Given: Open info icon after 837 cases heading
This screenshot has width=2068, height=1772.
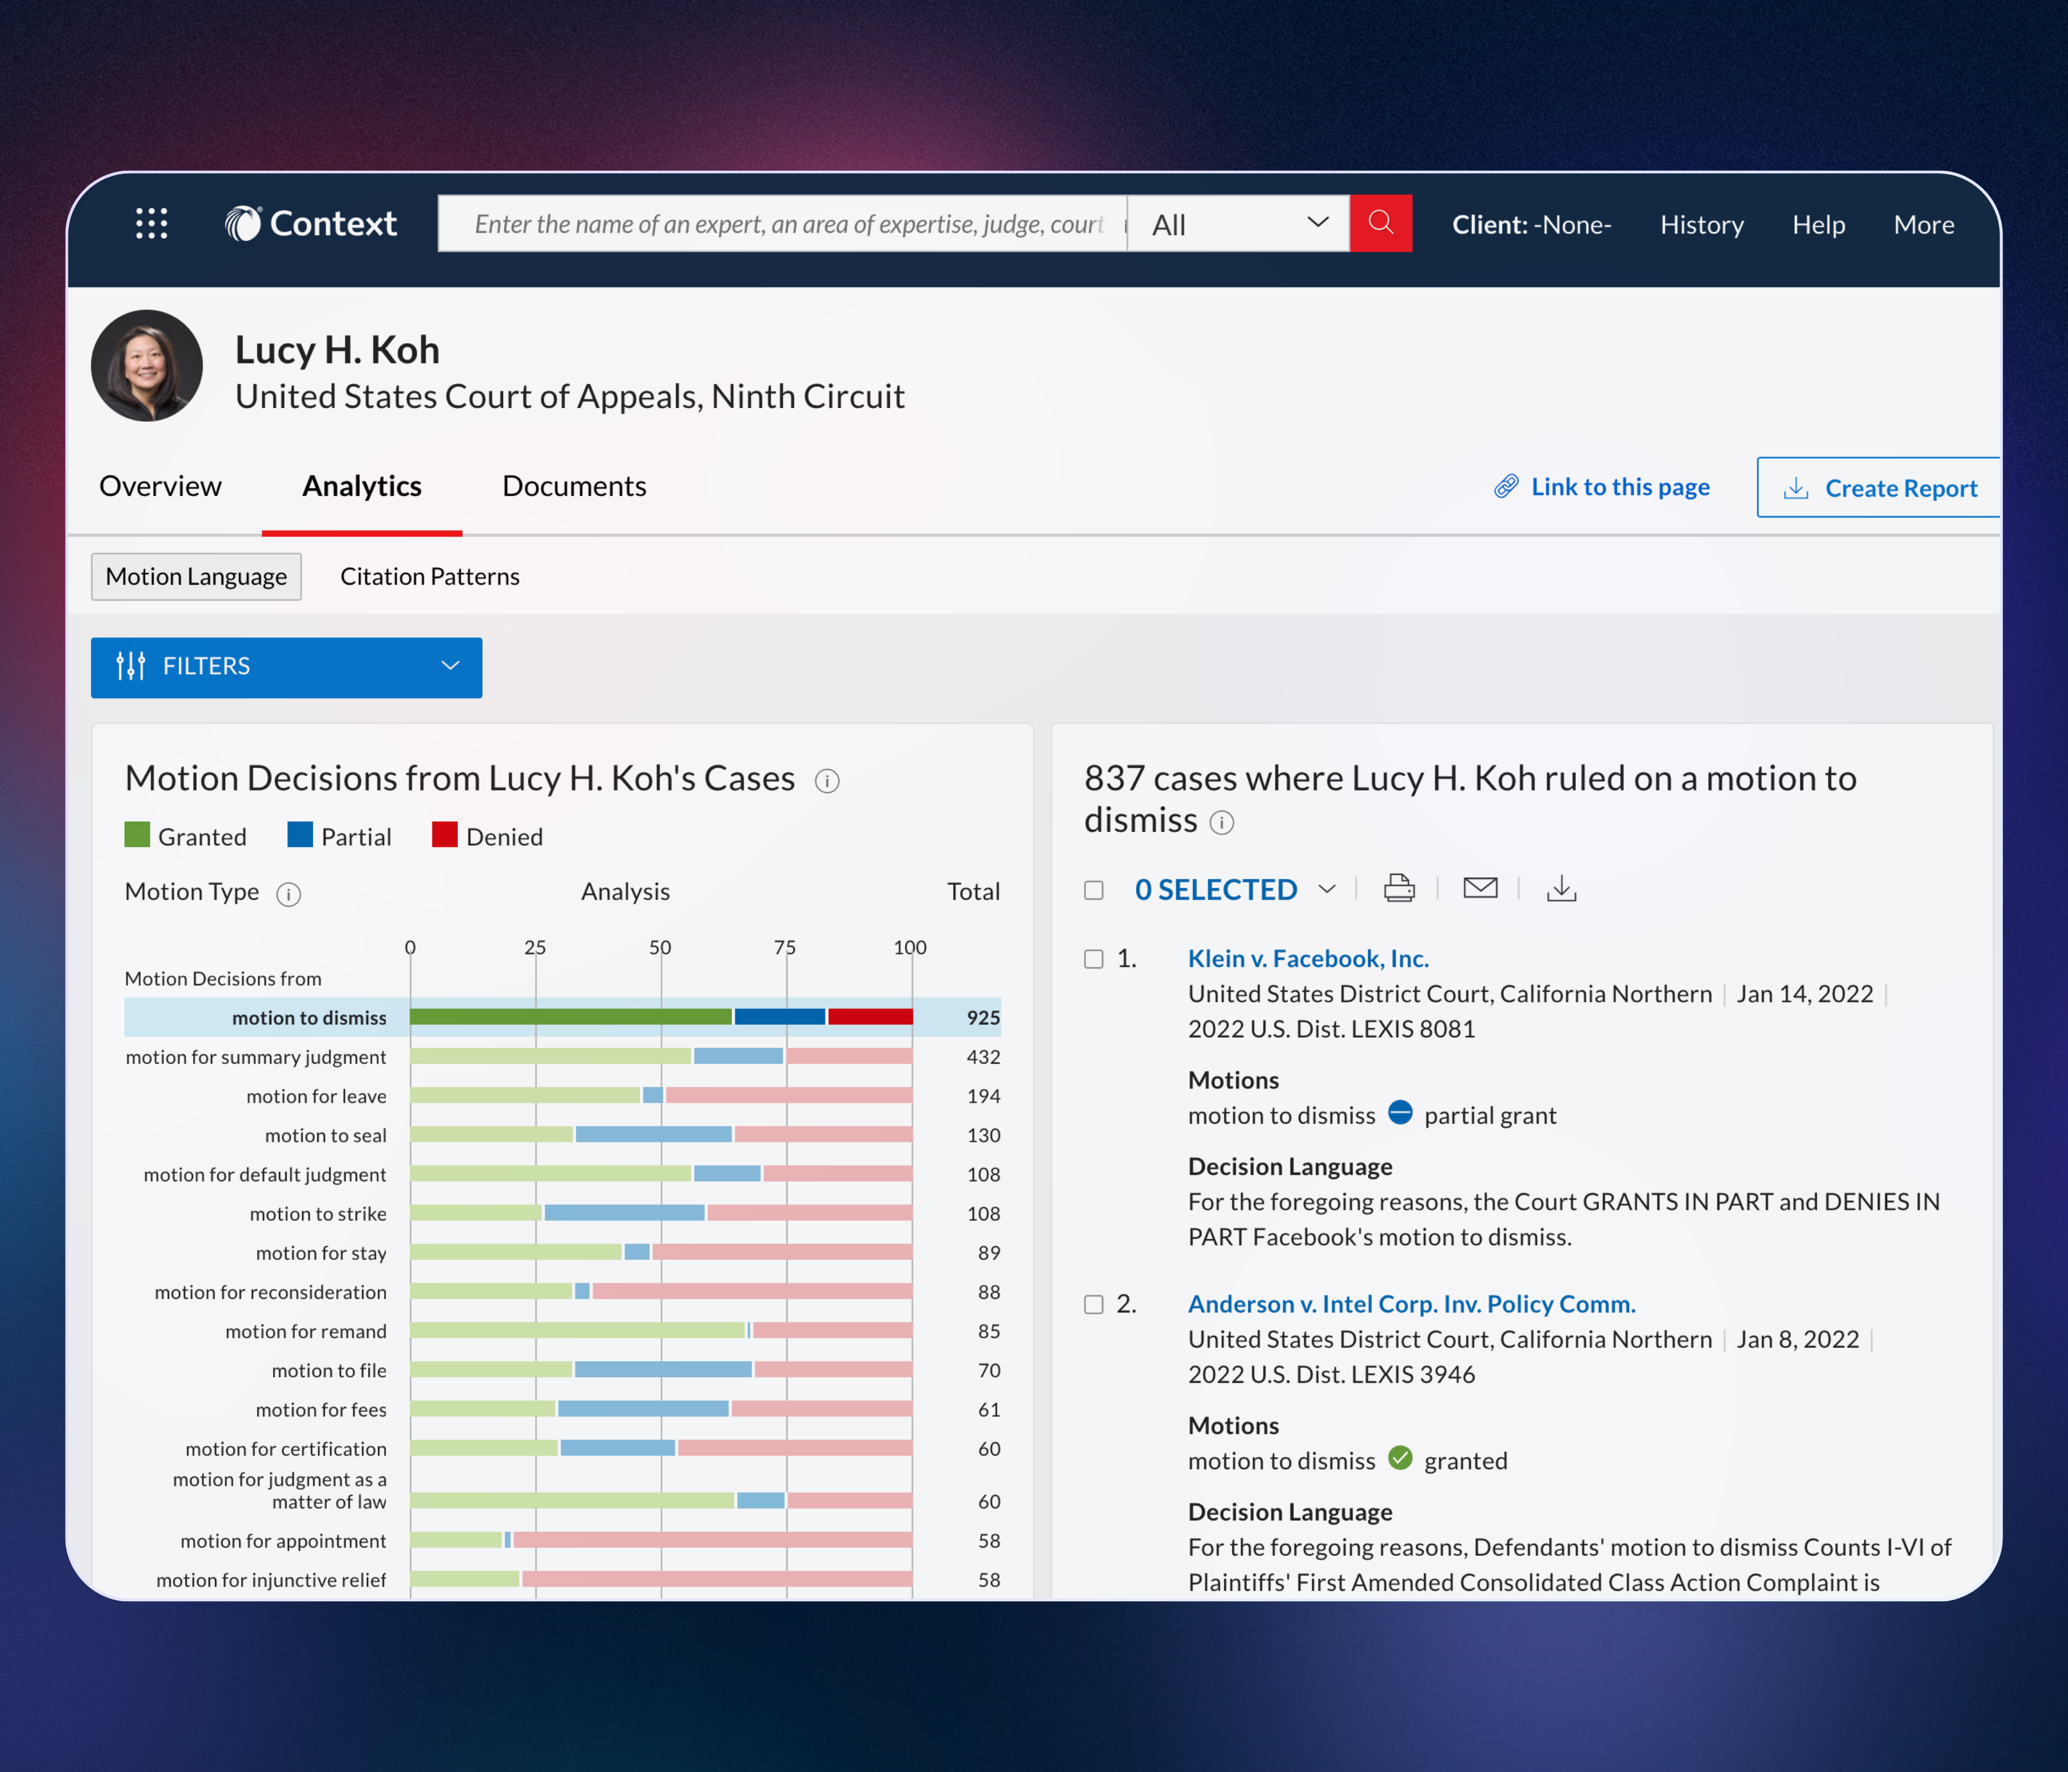Looking at the screenshot, I should pos(1222,822).
